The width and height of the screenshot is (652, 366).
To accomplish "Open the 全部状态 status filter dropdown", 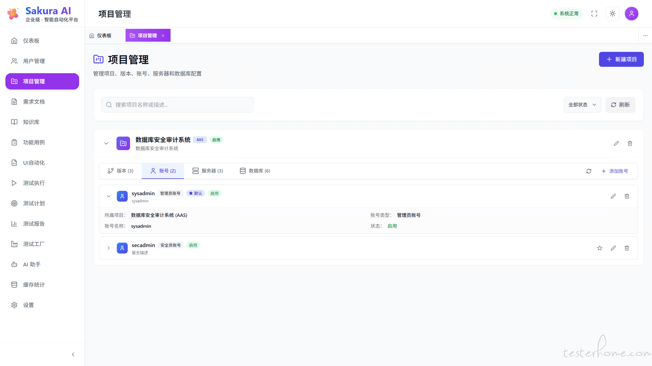I will click(x=582, y=105).
